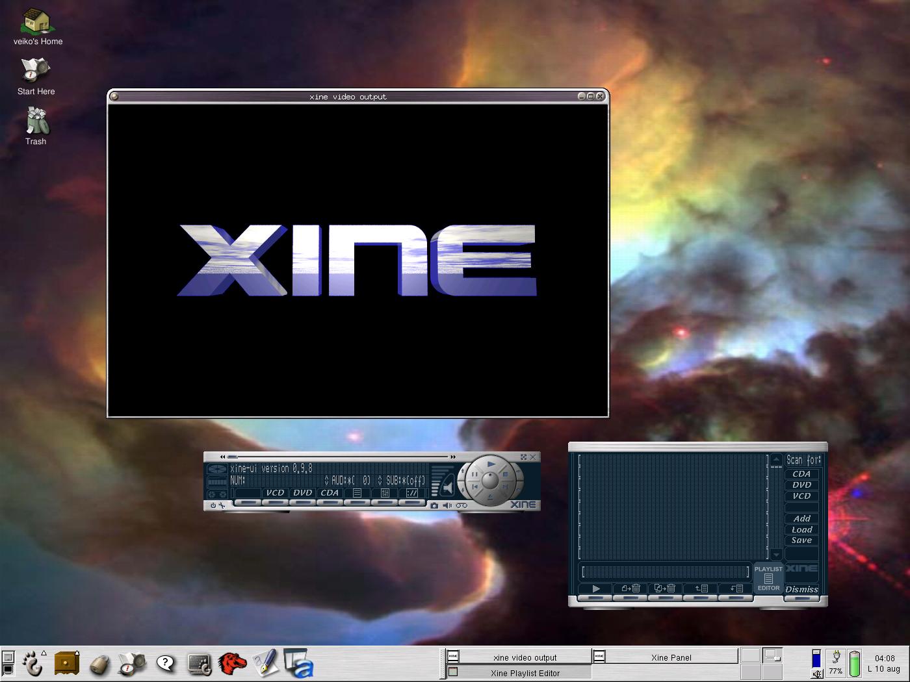Screen dimensions: 910x682
Task: Stop playback using the xine panel wheel
Action: (x=505, y=474)
